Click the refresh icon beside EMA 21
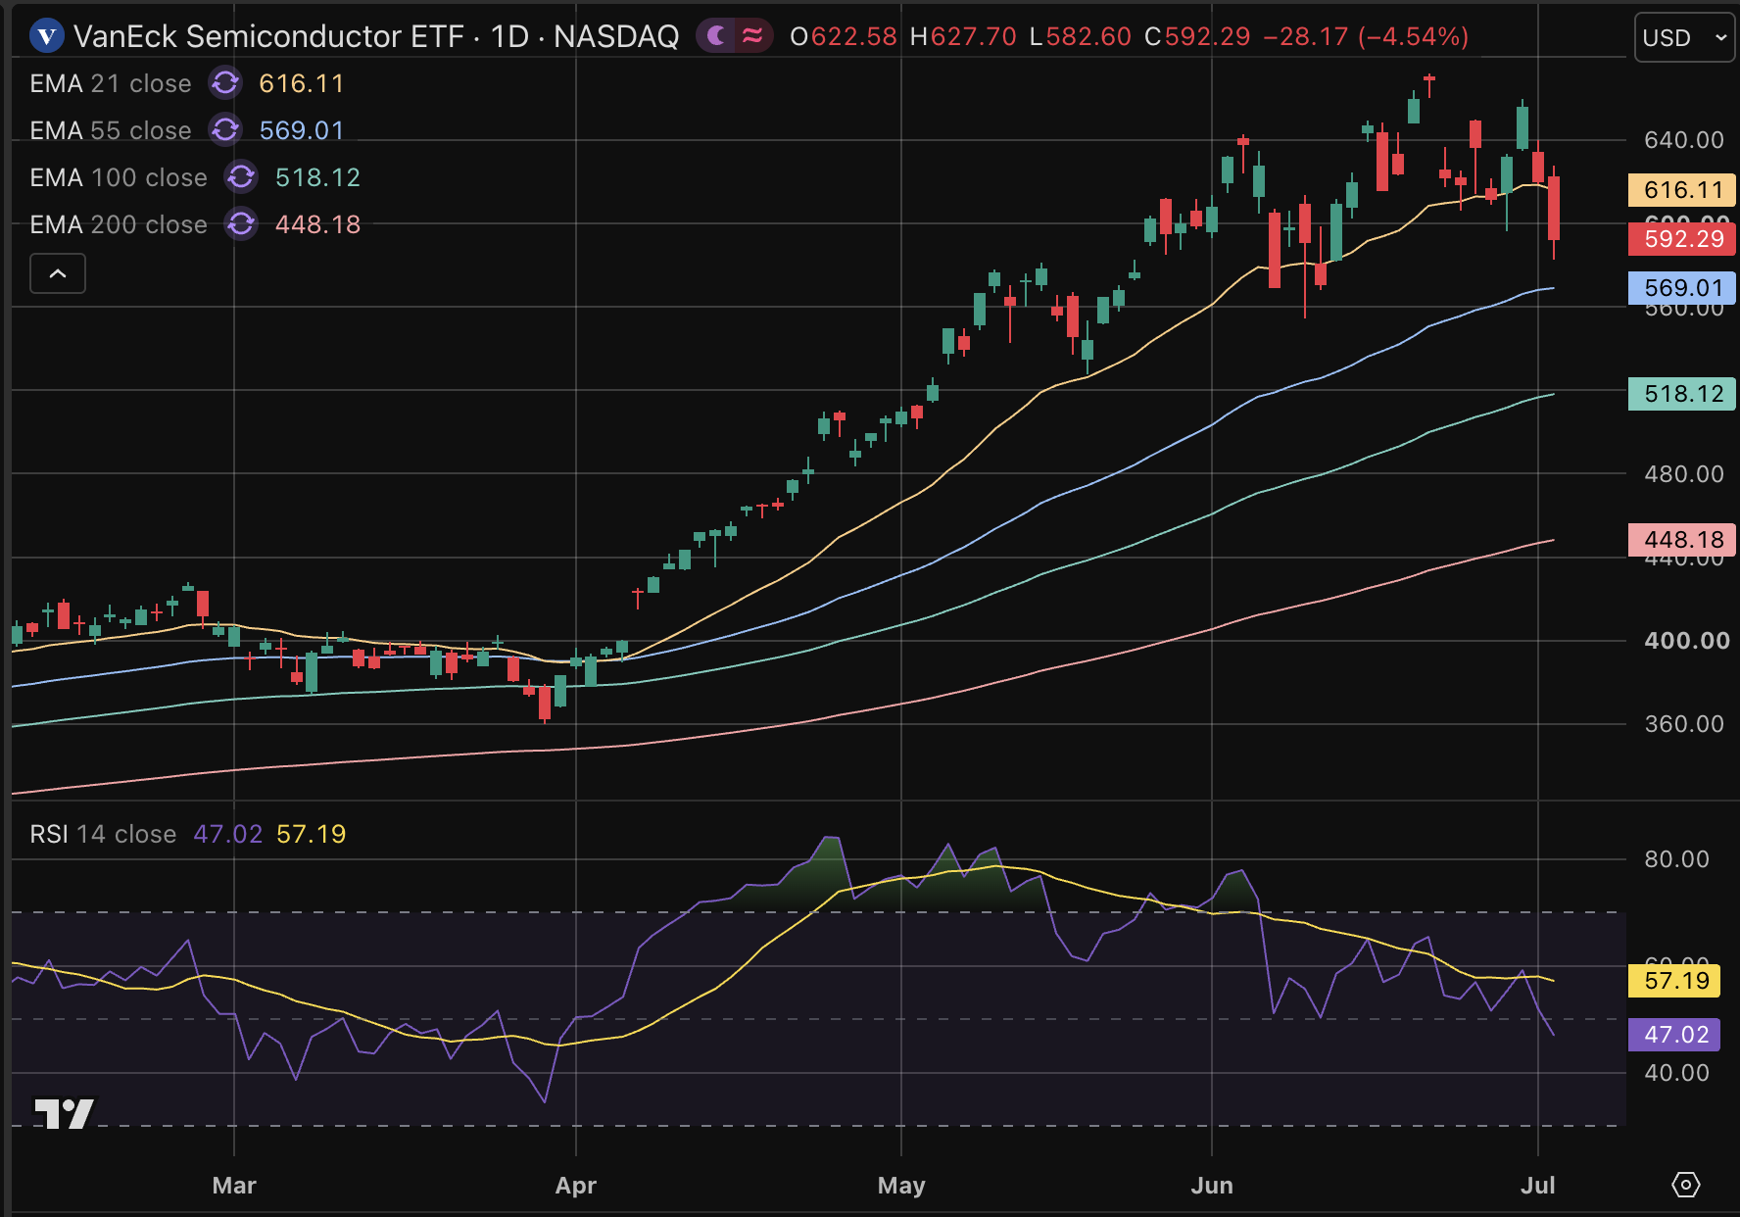Screen dimensions: 1740x1217 [x=225, y=83]
